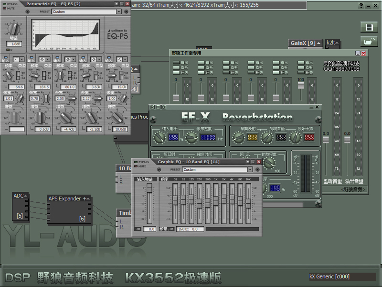Adjust the 64.6 band frequency knob
This screenshot has height=287, width=382.
coord(8,76)
